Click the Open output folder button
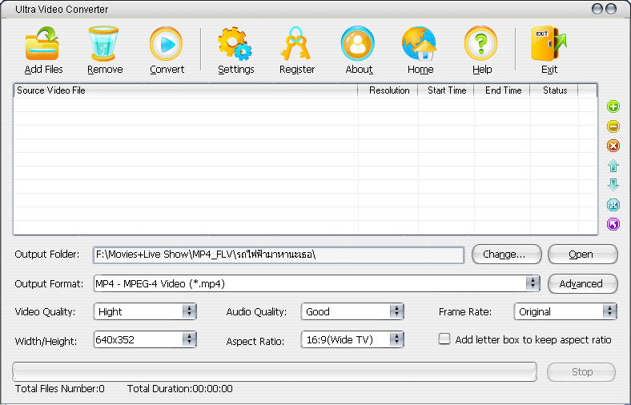The height and width of the screenshot is (405, 631). [x=582, y=255]
